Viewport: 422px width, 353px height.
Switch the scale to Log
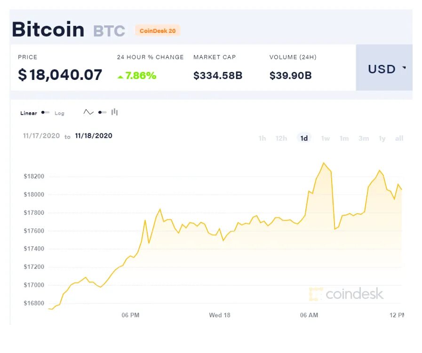[x=59, y=113]
